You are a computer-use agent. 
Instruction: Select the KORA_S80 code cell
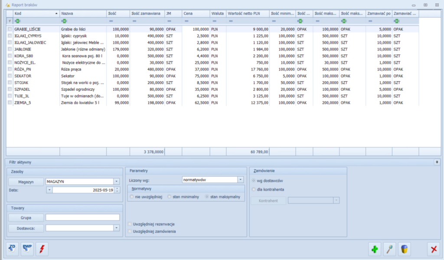coord(36,56)
